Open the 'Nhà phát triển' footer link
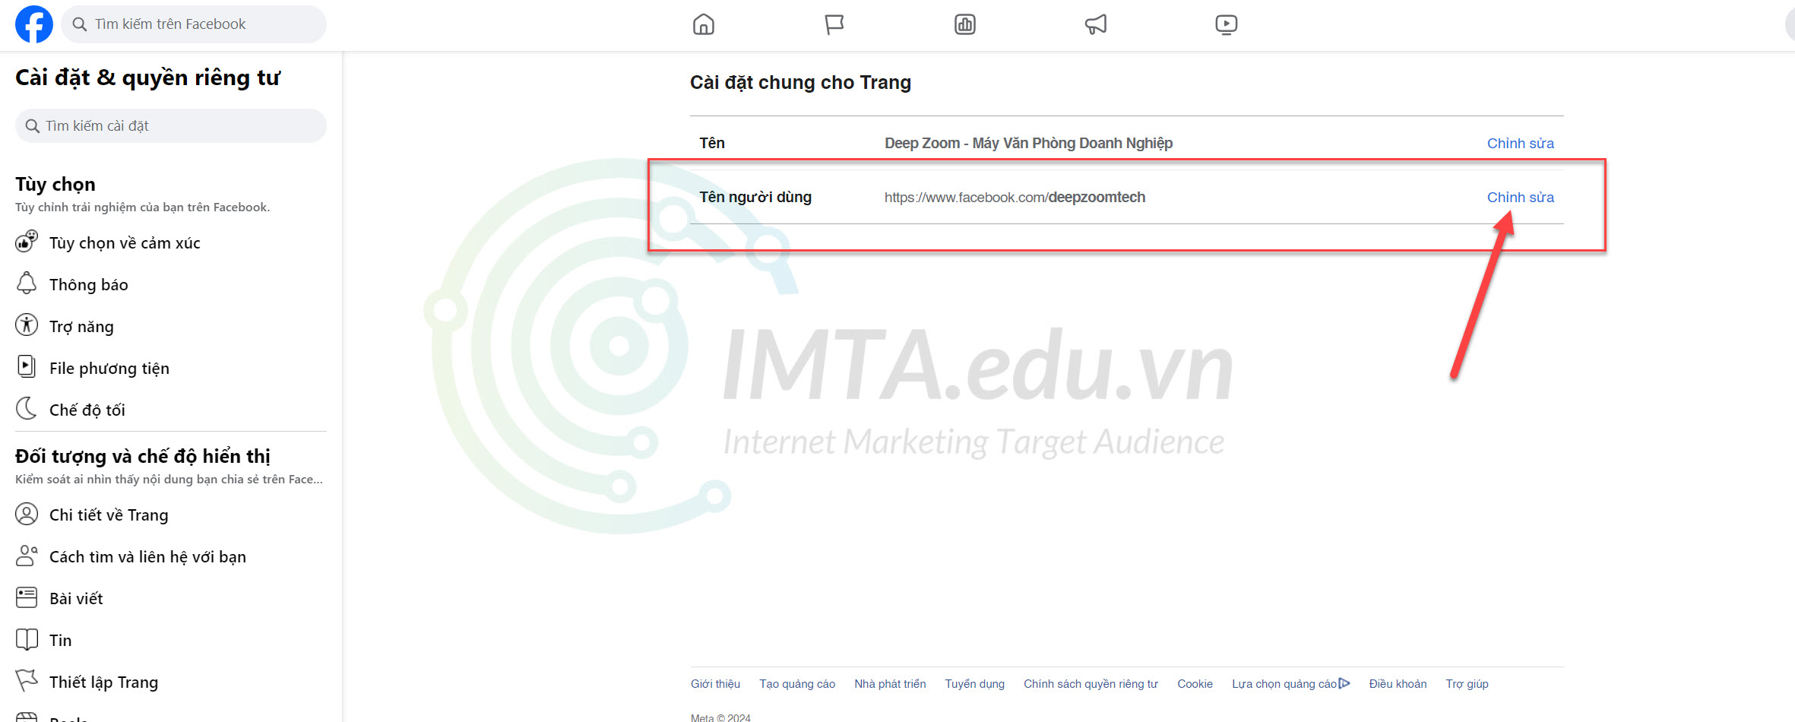This screenshot has width=1795, height=722. (x=890, y=684)
